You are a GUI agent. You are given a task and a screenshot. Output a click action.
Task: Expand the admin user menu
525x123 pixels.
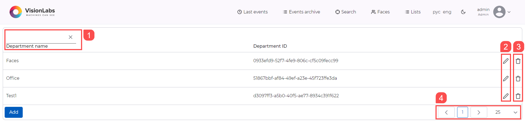(x=509, y=12)
